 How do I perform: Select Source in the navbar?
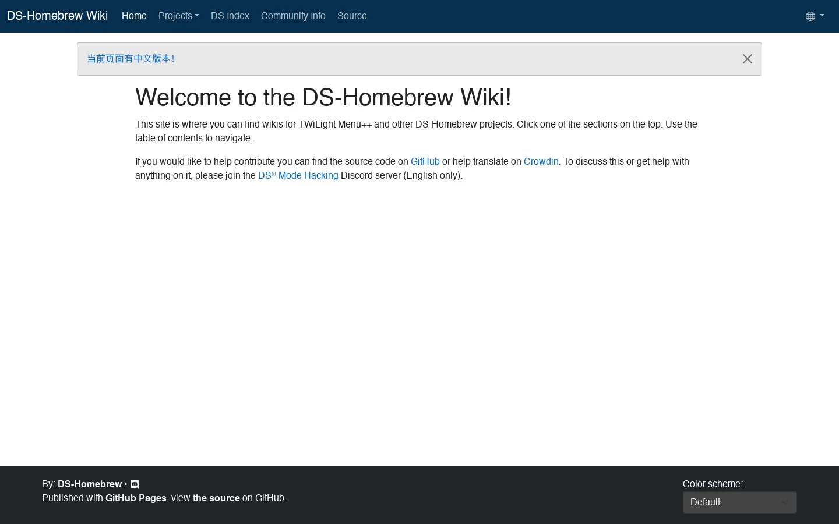point(352,16)
